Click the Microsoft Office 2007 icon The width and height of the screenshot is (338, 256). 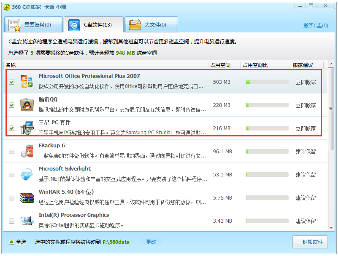tap(27, 81)
